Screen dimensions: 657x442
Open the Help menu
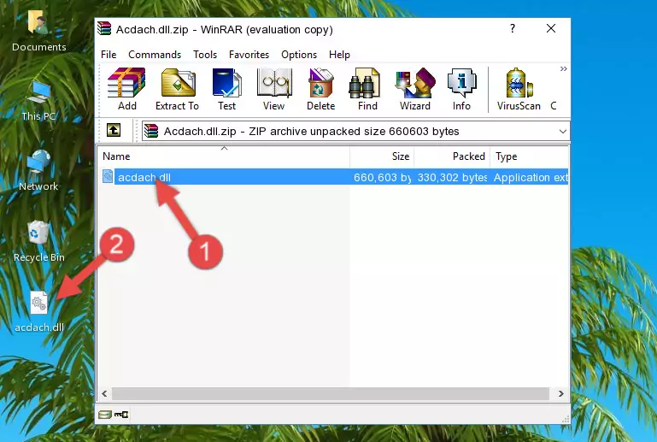pyautogui.click(x=339, y=55)
